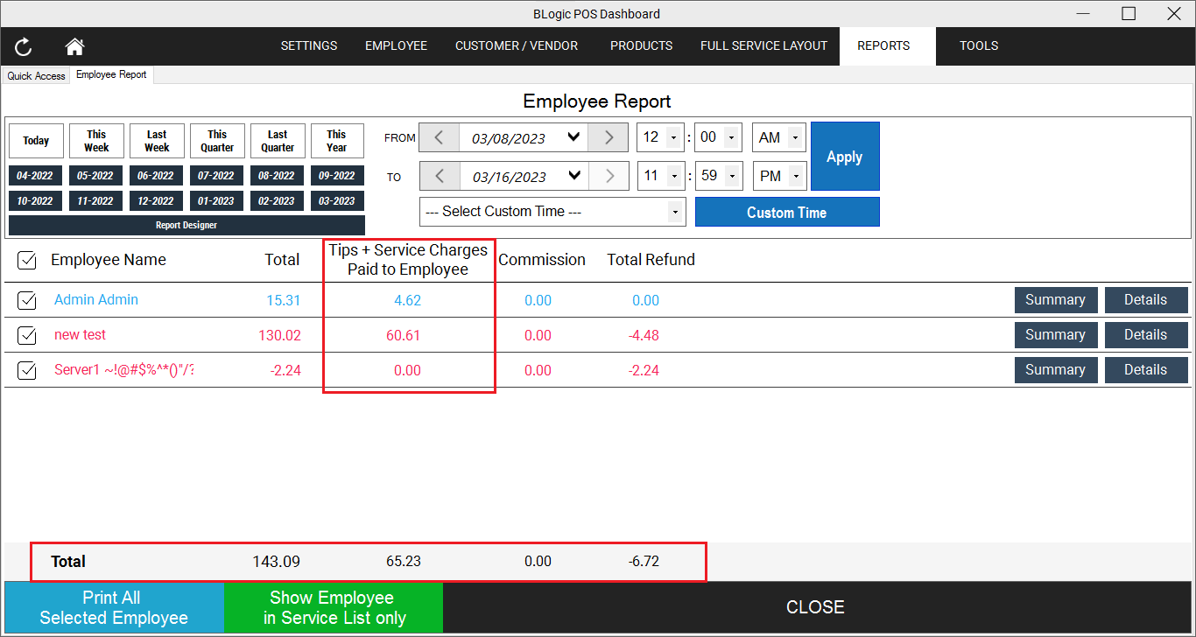
Task: Open Summary for Admin Admin
Action: coord(1055,300)
